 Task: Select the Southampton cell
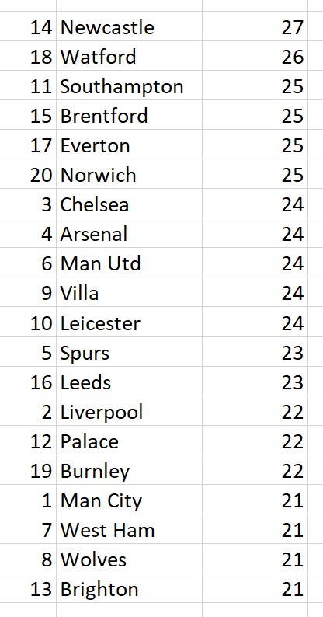pyautogui.click(x=130, y=85)
